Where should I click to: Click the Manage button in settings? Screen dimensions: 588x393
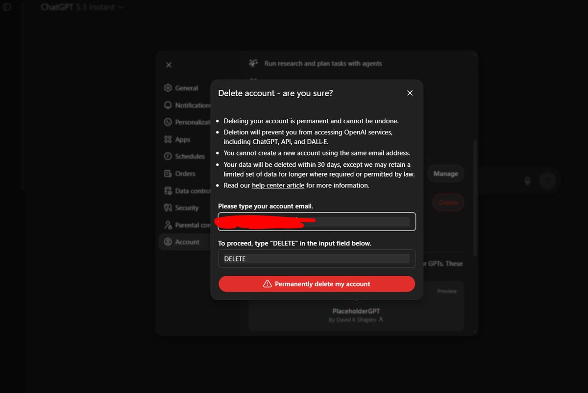pos(445,174)
